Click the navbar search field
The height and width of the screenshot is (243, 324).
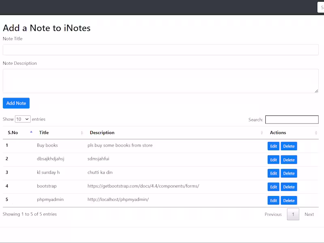pos(320,7)
